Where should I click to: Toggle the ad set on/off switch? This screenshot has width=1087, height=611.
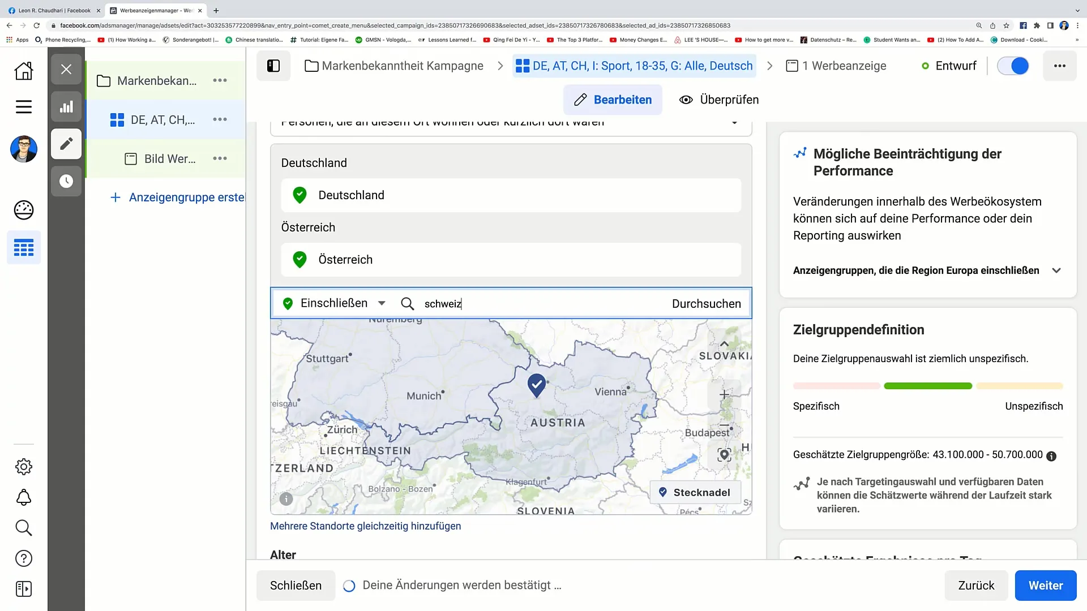click(x=1013, y=66)
